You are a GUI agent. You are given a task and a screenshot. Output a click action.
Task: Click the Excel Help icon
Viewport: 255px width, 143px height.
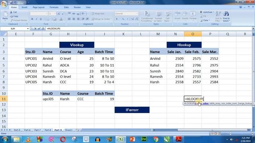241,7
